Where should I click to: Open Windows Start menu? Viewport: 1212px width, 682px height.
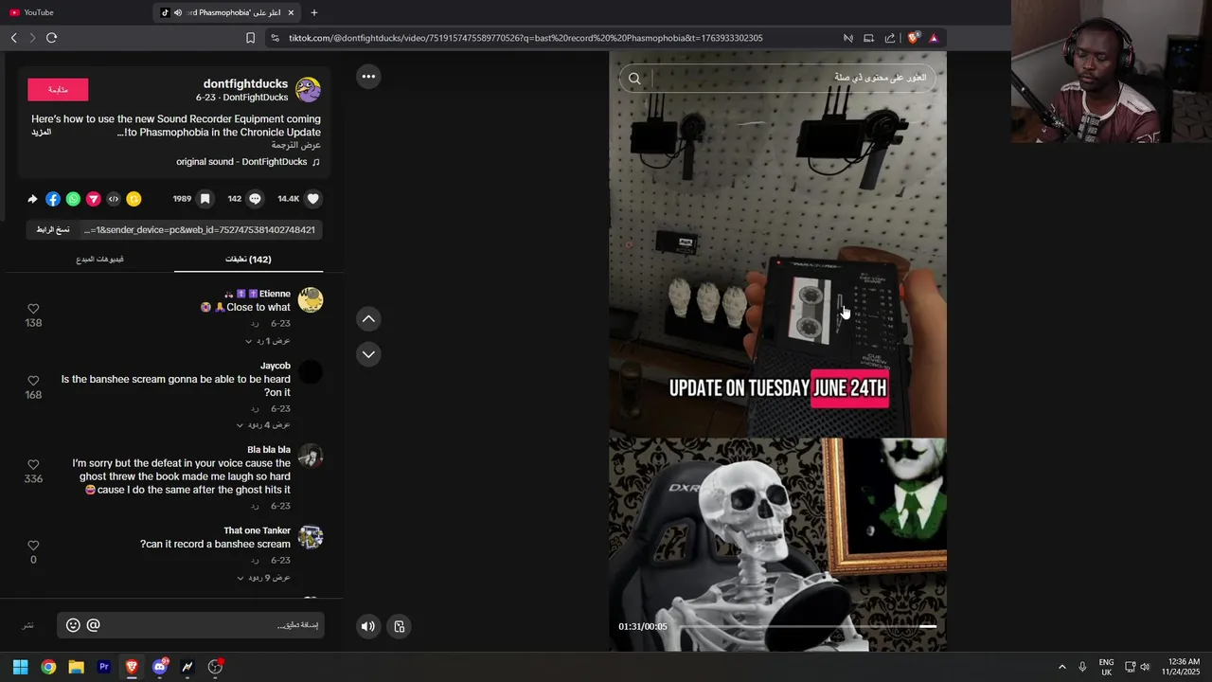coord(20,667)
